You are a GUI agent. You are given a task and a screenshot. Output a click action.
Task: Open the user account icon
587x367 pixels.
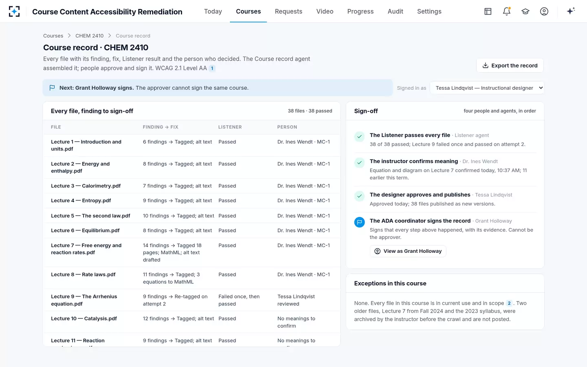point(544,11)
